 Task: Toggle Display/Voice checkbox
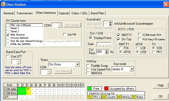pyautogui.click(x=91, y=38)
